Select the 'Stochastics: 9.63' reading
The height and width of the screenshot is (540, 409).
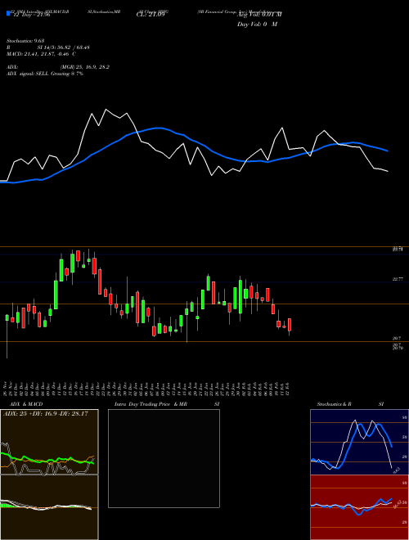(x=25, y=41)
